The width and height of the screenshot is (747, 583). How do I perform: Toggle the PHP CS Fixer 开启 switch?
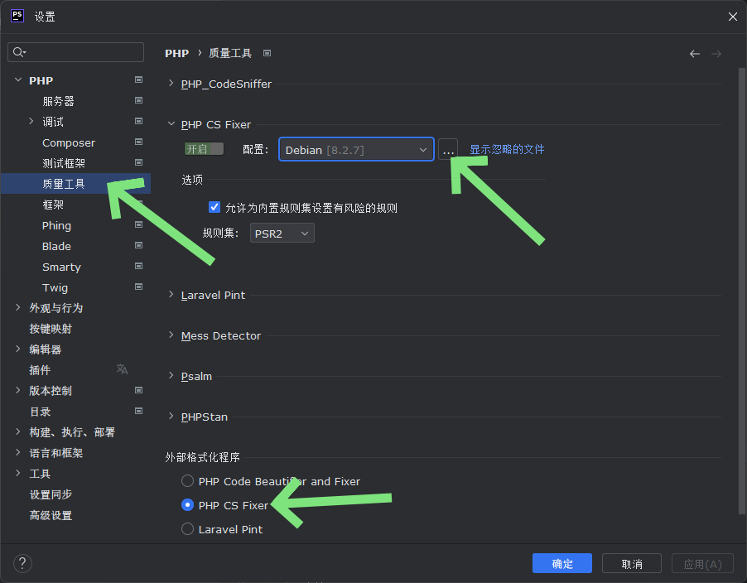click(x=204, y=149)
